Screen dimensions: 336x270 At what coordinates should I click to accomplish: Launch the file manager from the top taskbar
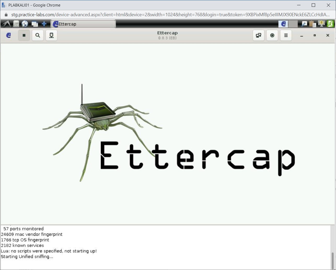pyautogui.click(x=16, y=24)
